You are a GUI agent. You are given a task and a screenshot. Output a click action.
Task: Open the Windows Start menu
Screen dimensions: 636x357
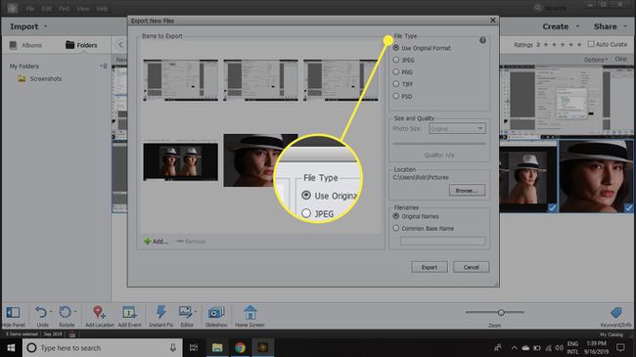(11, 347)
